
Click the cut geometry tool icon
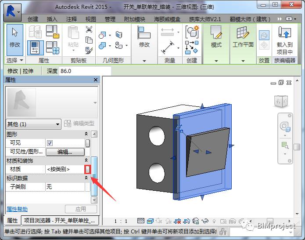(102, 35)
